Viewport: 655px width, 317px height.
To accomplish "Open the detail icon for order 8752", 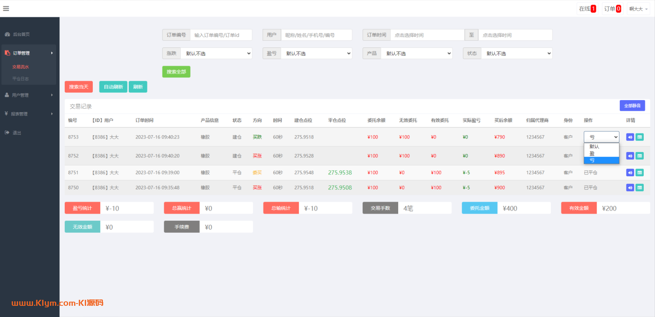I will pos(640,156).
